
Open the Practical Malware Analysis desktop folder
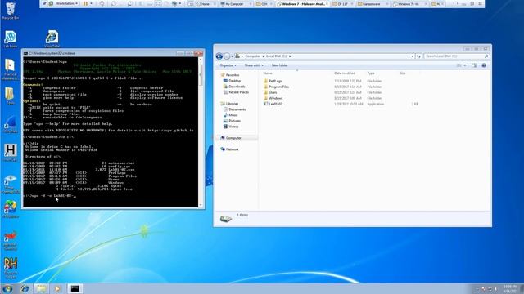pyautogui.click(x=10, y=69)
